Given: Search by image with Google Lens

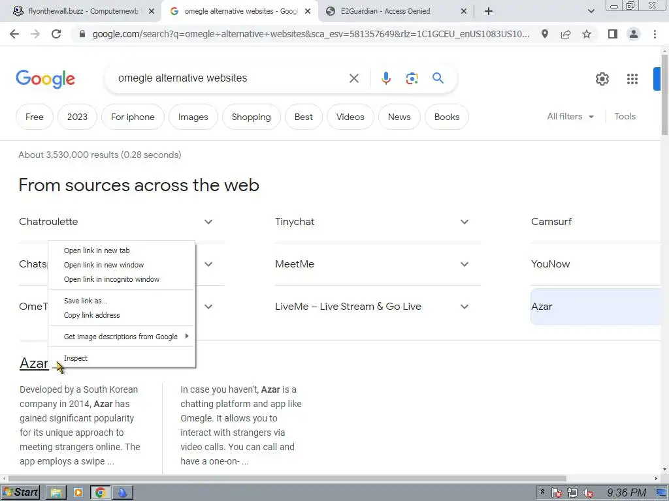Looking at the screenshot, I should coord(412,78).
